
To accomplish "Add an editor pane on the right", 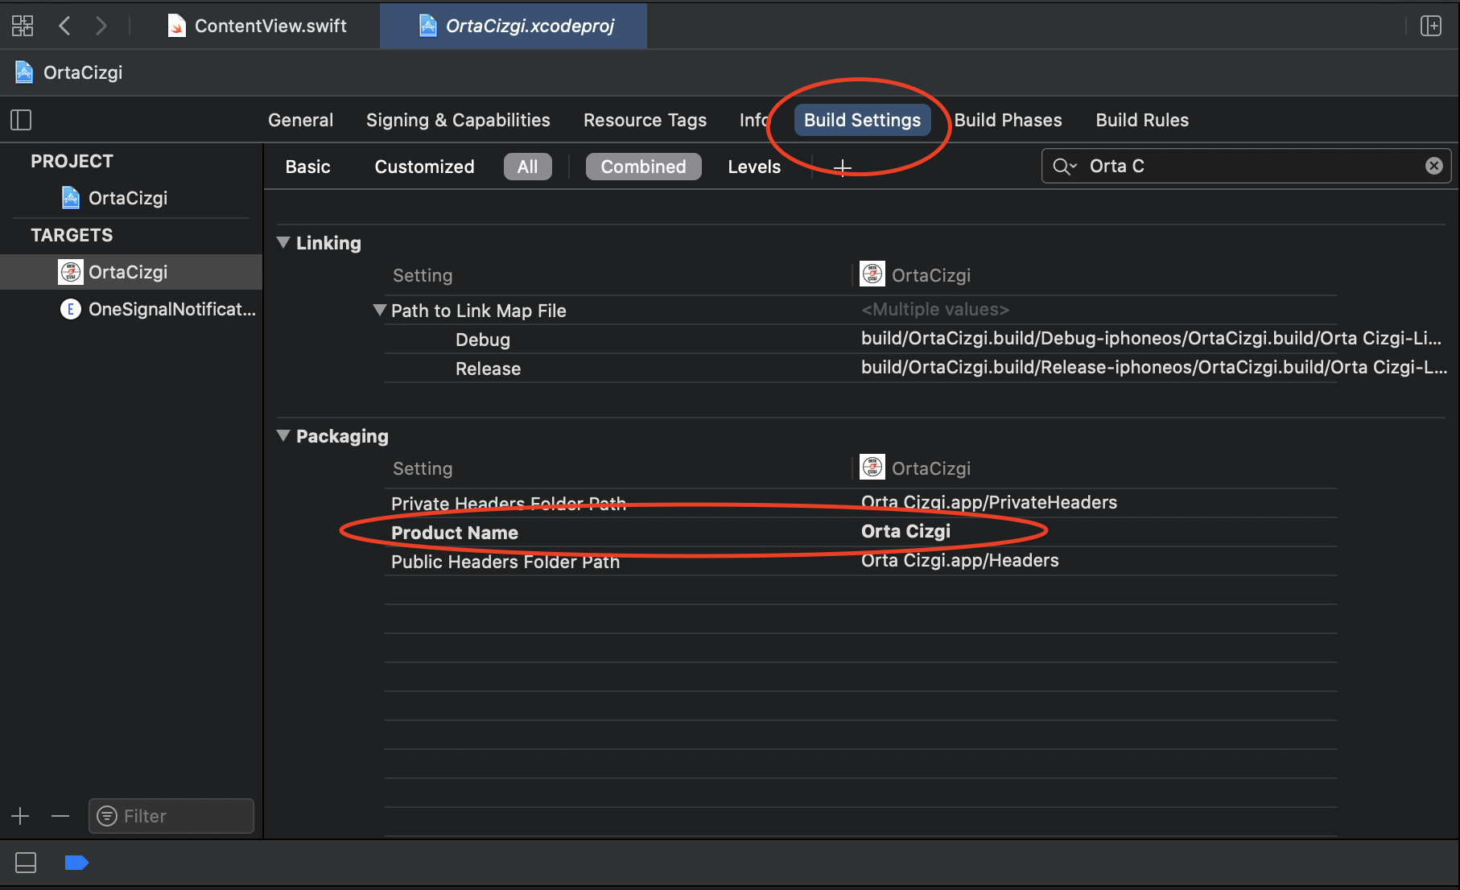I will (1431, 26).
